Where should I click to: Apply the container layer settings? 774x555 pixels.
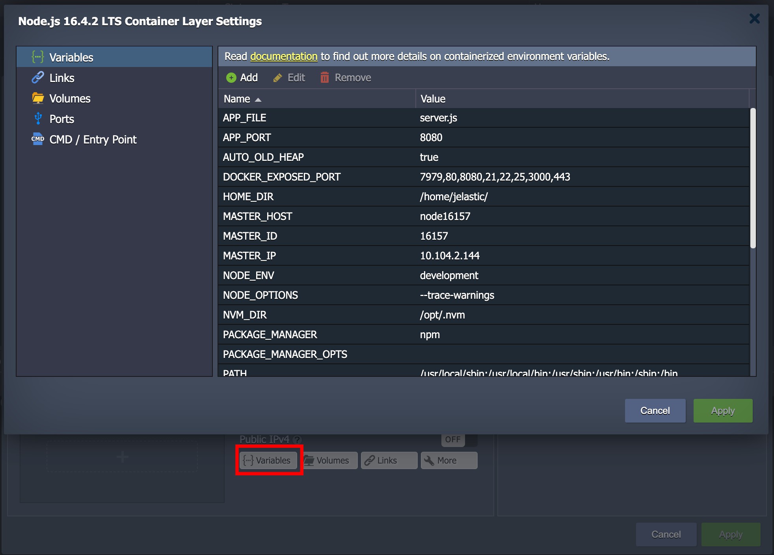722,410
